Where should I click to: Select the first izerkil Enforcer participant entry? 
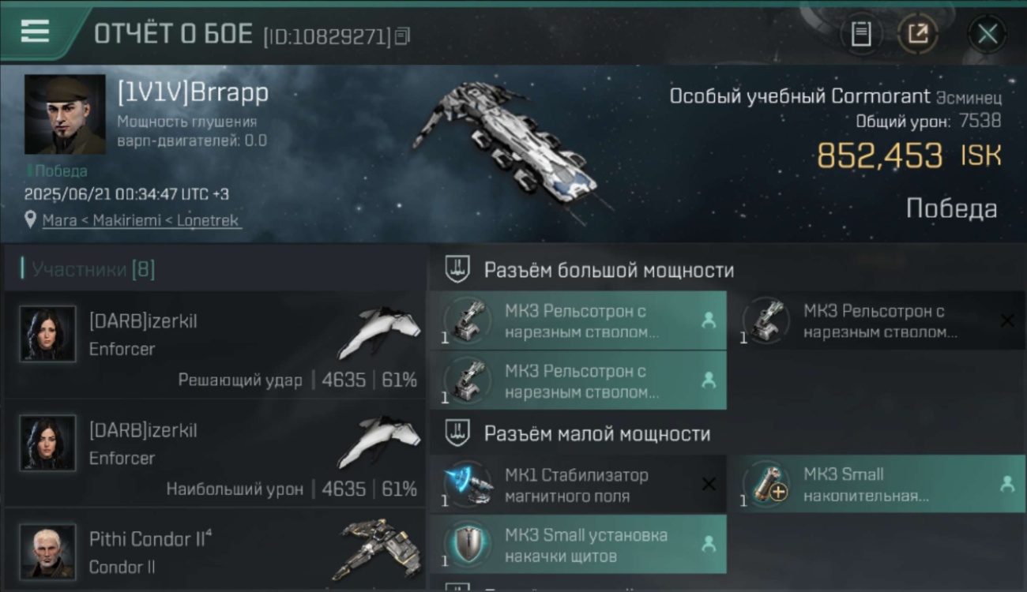point(214,346)
